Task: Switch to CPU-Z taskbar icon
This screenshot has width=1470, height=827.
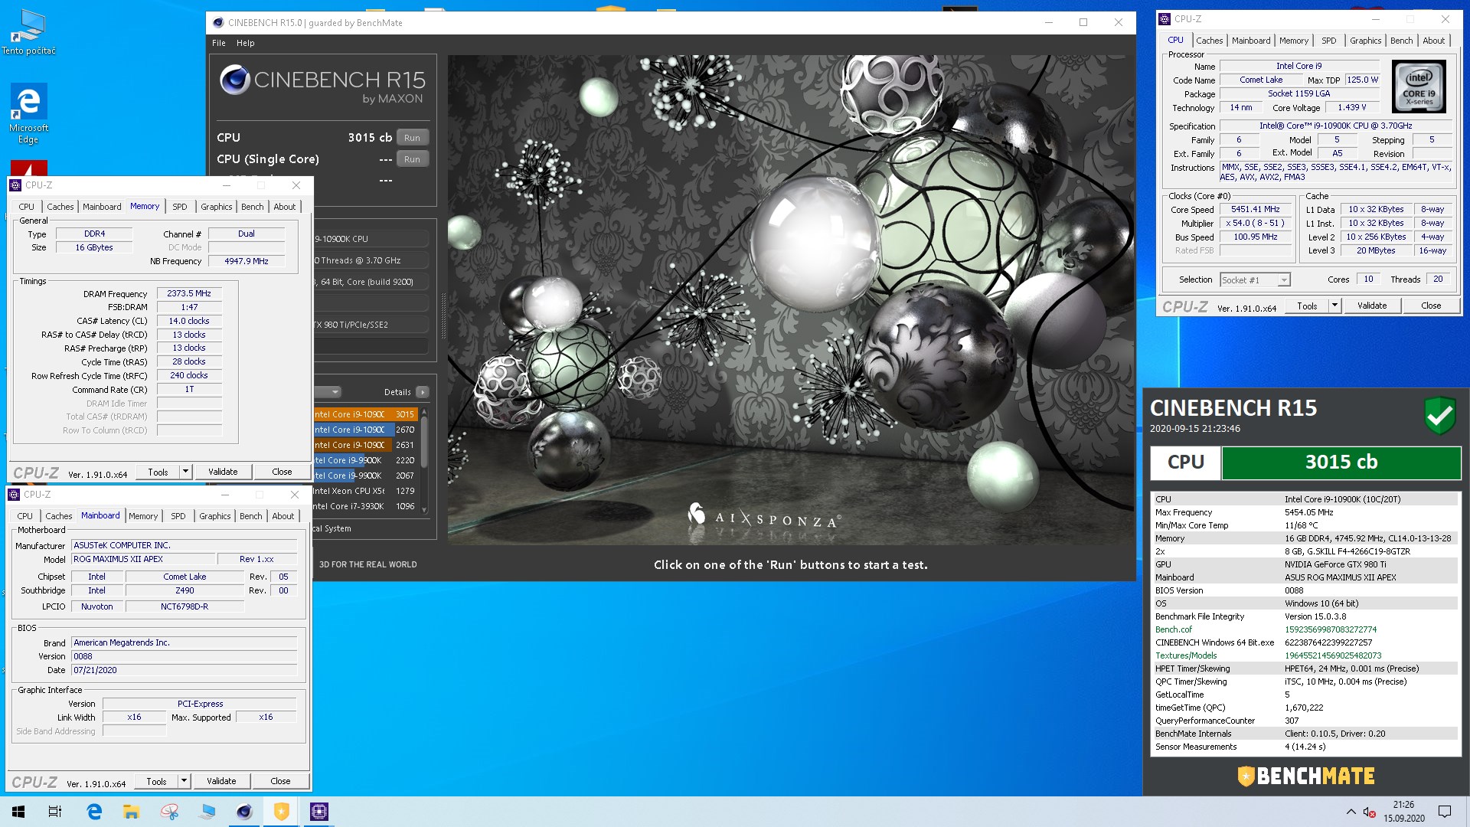Action: click(x=319, y=812)
